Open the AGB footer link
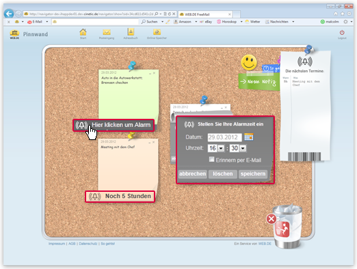Image resolution: width=357 pixels, height=269 pixels. point(72,244)
